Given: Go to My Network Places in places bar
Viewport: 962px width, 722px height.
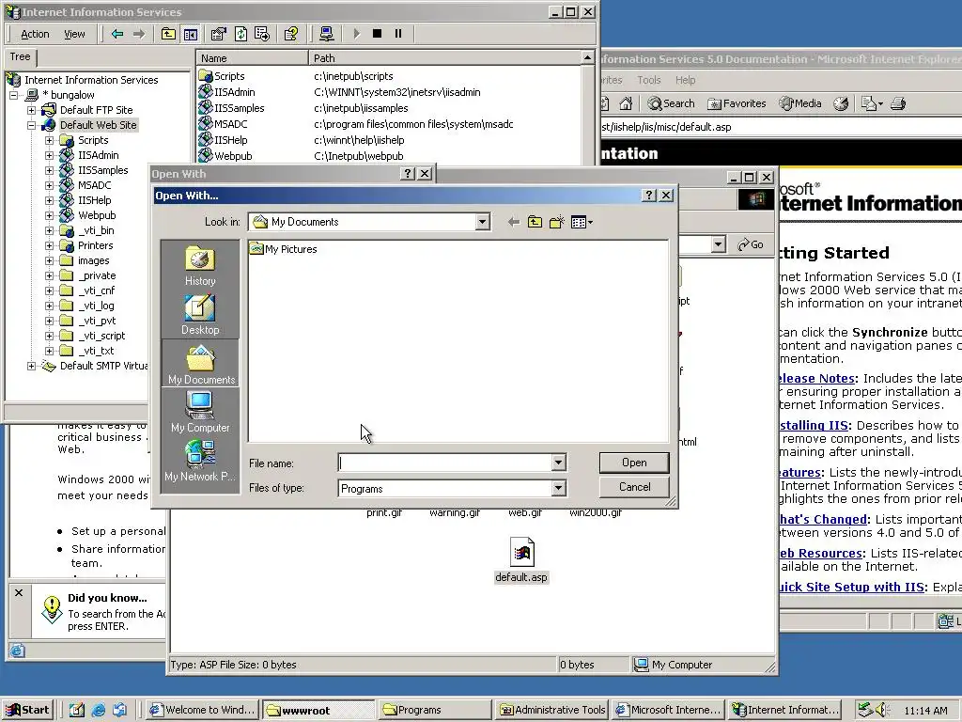Looking at the screenshot, I should 200,461.
